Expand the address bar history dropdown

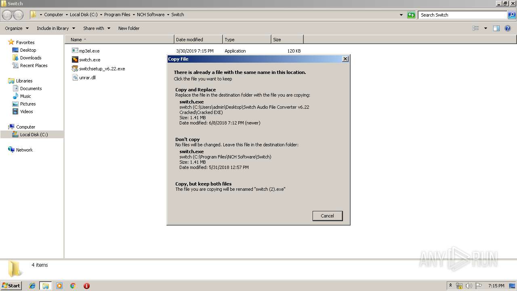tap(401, 15)
